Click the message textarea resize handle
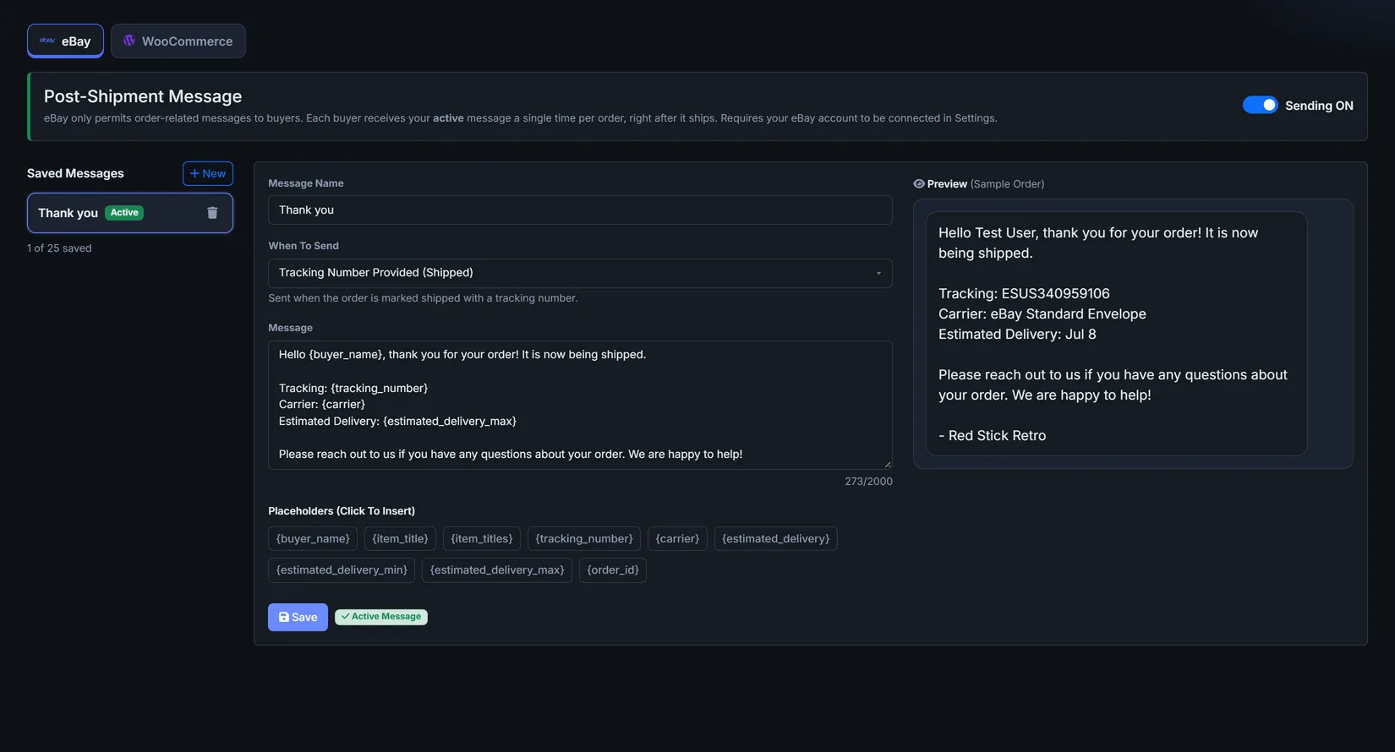This screenshot has height=752, width=1395. click(887, 464)
